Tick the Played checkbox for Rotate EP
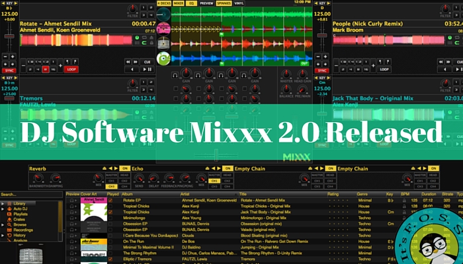 (110, 201)
